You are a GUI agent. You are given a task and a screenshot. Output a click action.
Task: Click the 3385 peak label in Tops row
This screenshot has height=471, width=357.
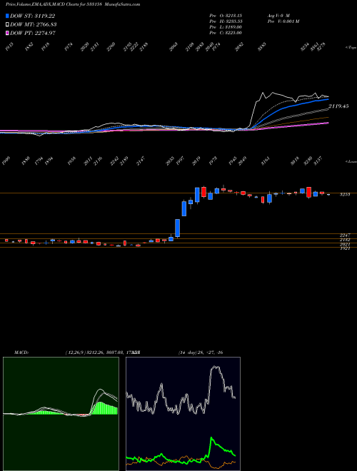coord(262,47)
